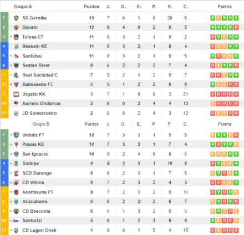
Task: Sort Grupo B by Forma header
Action: (x=225, y=124)
